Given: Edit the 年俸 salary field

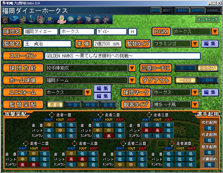Looking at the screenshot, I should pos(107,44).
